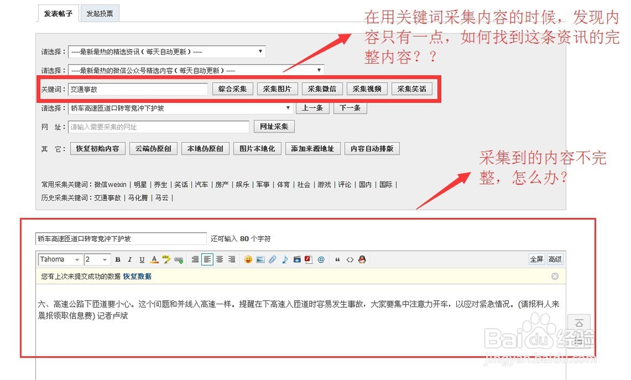This screenshot has width=631, height=380.
Task: Select the common keyword 明星
Action: [x=141, y=184]
